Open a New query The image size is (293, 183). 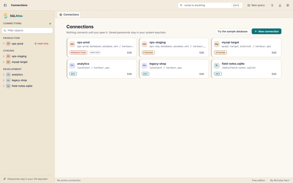pos(256,5)
